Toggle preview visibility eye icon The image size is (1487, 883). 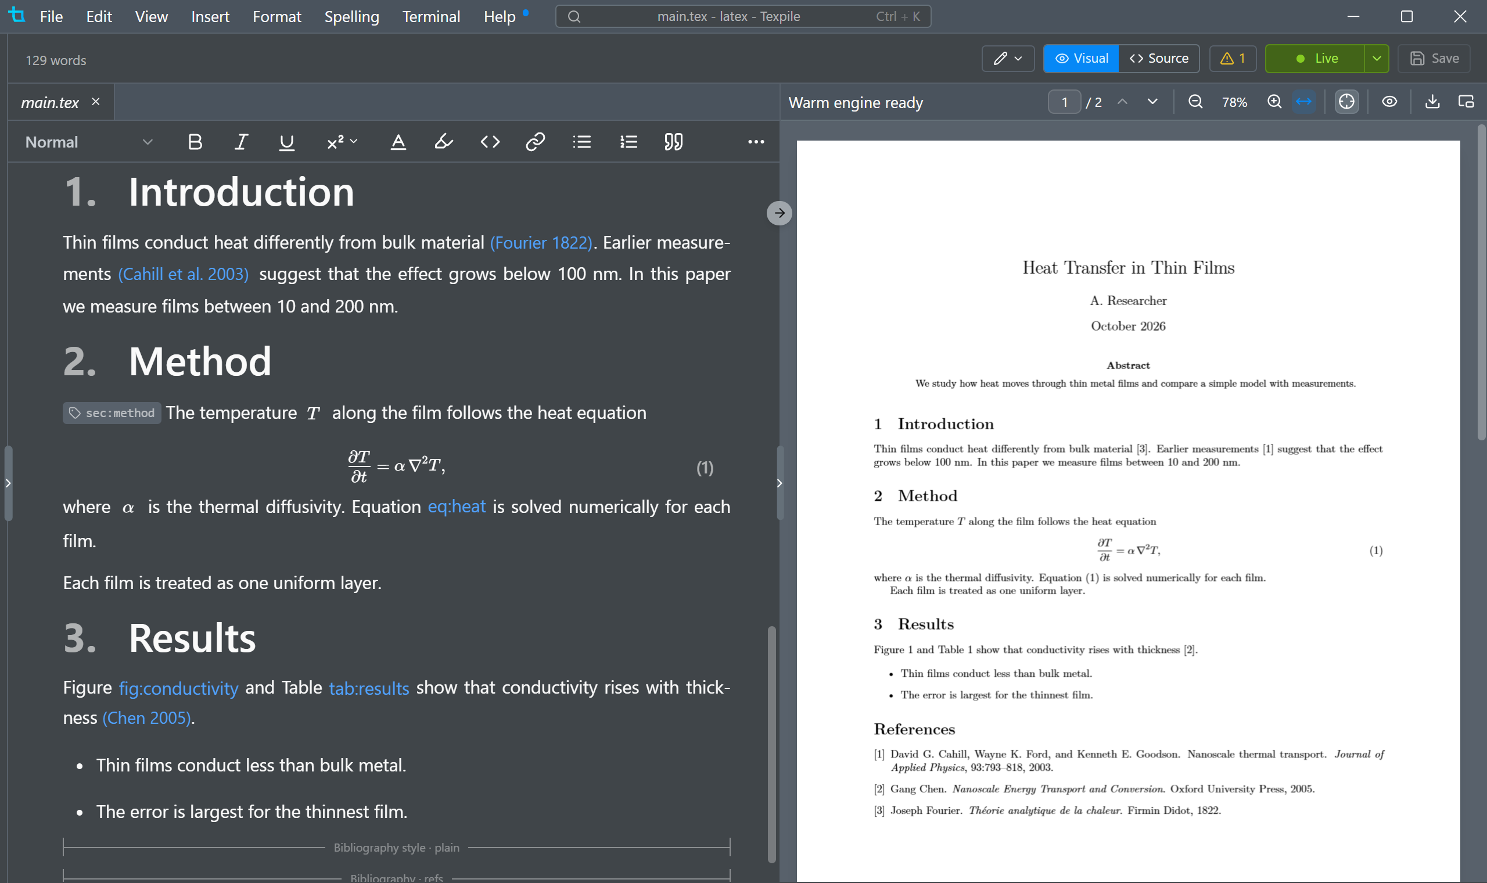click(1389, 102)
